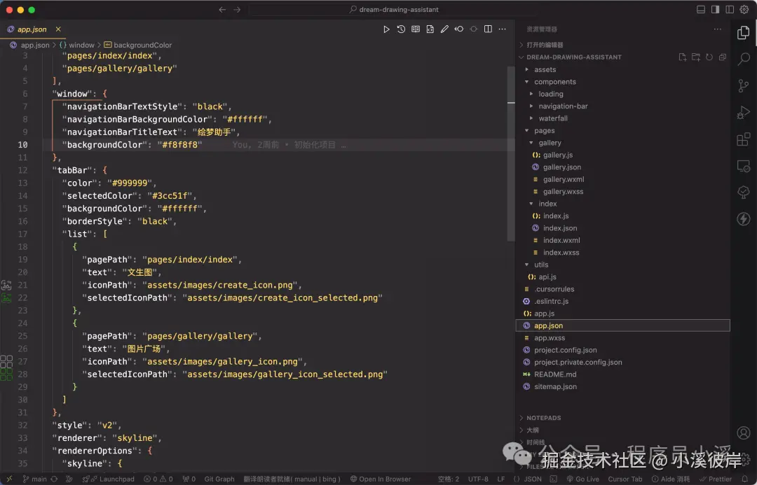Viewport: 757px width, 485px height.
Task: Open the Explorer activity bar icon
Action: coord(744,33)
